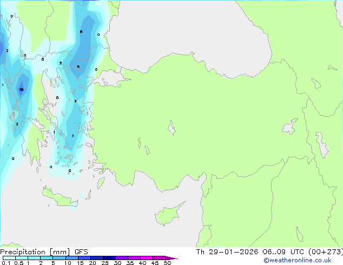Screen dimensions: 343x265
Task: Click the "25" legend scale label
Action: coord(105,263)
